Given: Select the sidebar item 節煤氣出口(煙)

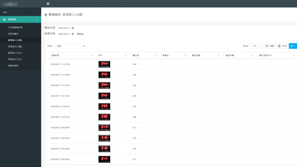Looking at the screenshot, I should (x=15, y=46).
